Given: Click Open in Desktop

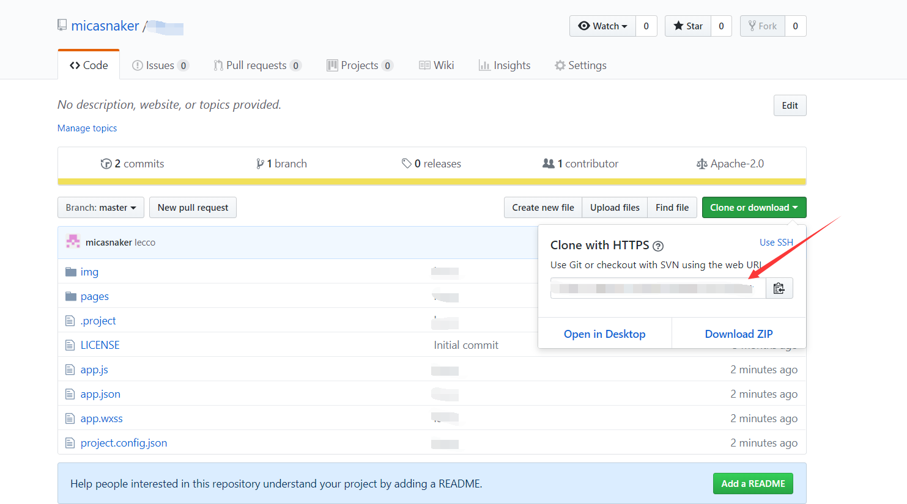Looking at the screenshot, I should pyautogui.click(x=605, y=334).
